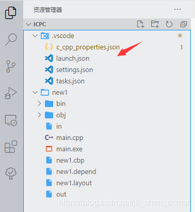Click the open folder icon of new1

coord(45,93)
